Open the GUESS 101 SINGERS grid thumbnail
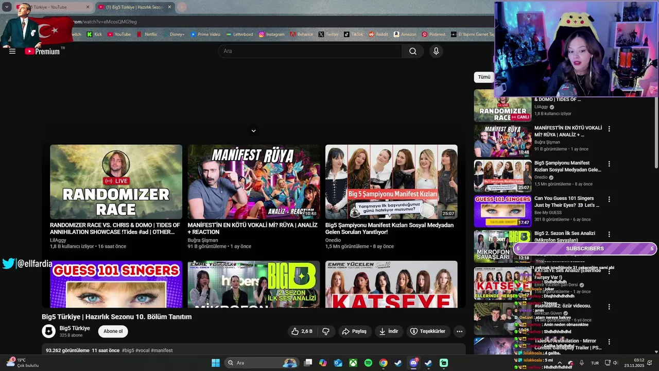This screenshot has width=659, height=371. pos(116,284)
